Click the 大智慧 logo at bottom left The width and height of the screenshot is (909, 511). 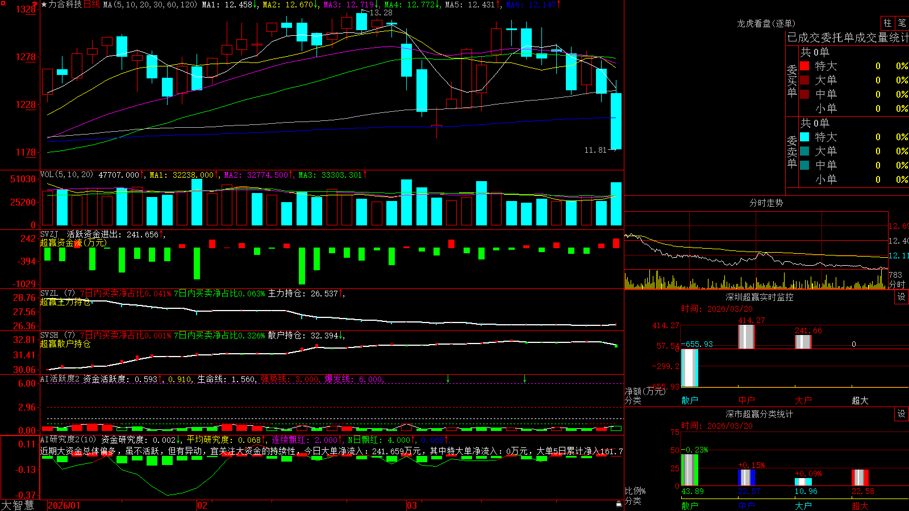18,505
